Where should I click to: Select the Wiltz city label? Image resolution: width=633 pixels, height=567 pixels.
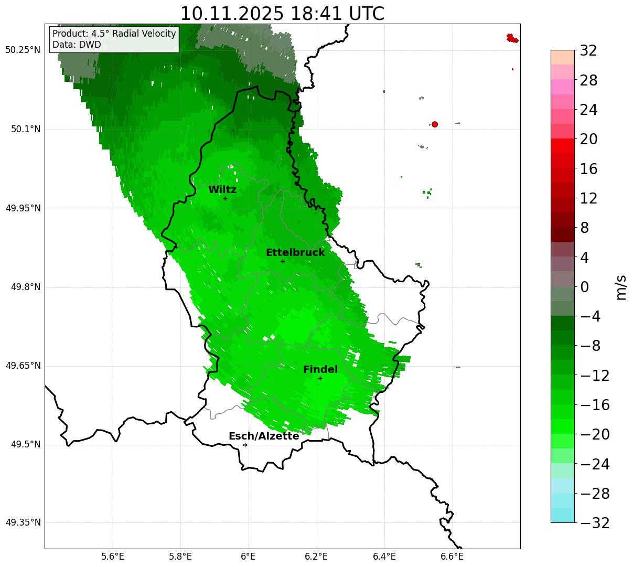pos(222,190)
